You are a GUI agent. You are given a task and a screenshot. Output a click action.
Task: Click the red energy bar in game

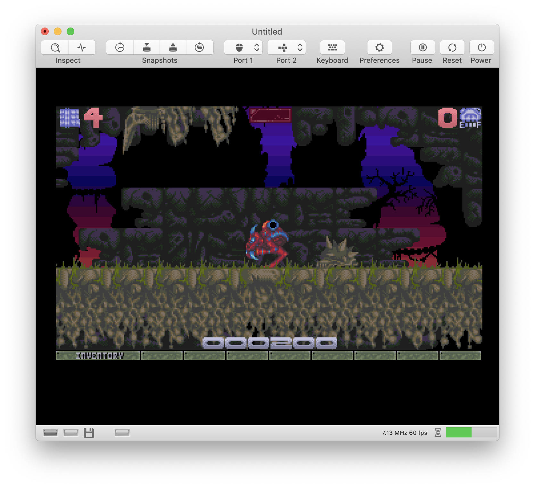[270, 115]
